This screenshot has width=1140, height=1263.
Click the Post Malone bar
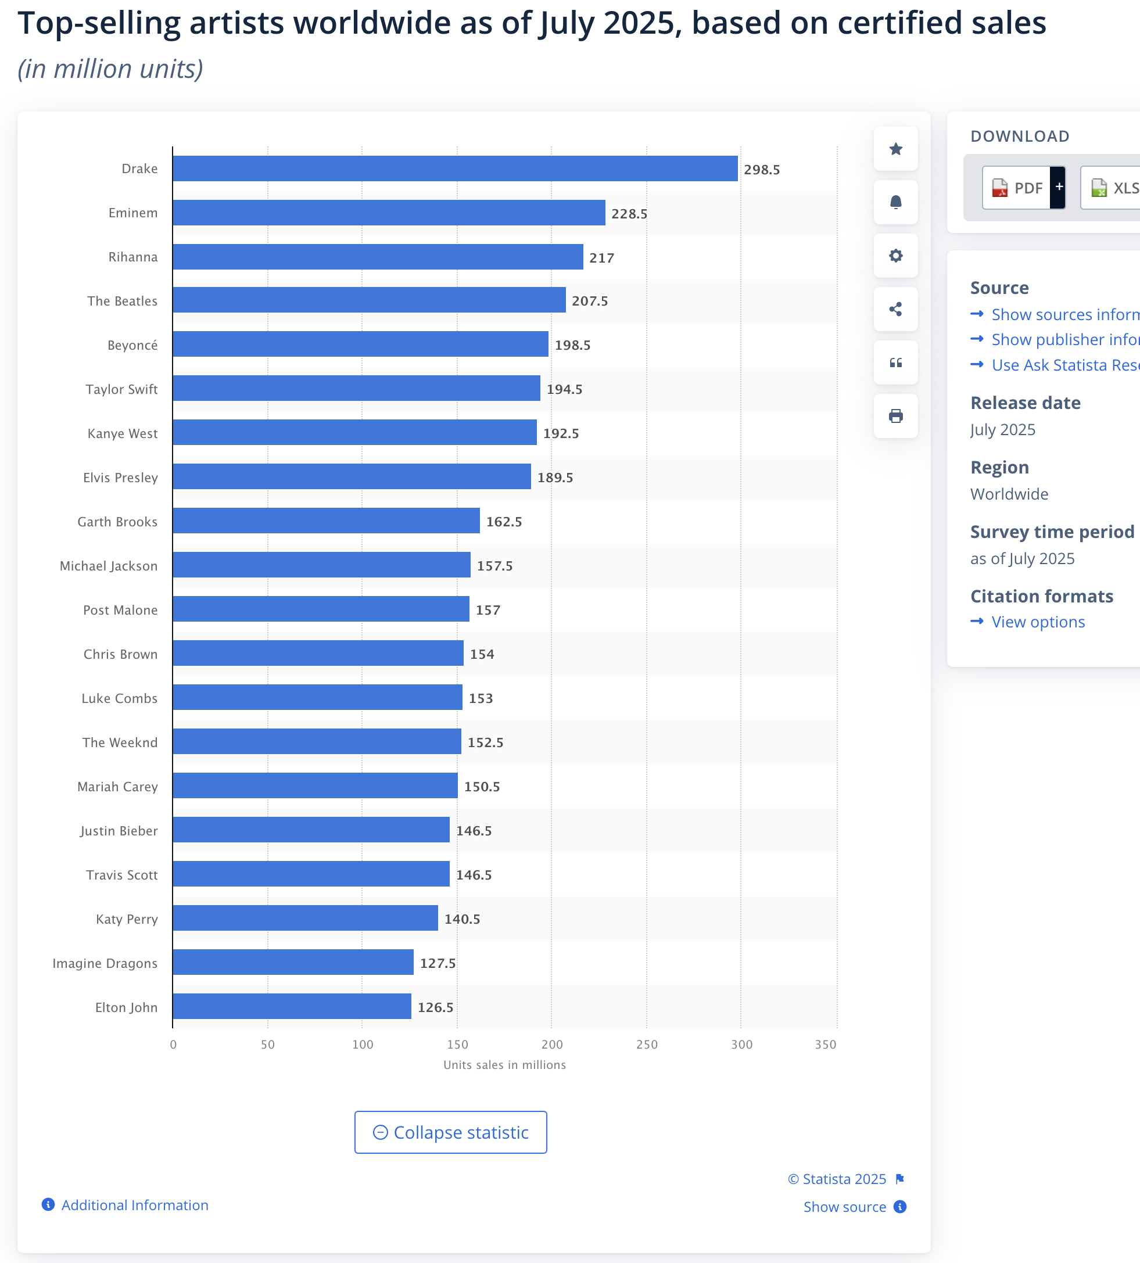(x=321, y=609)
